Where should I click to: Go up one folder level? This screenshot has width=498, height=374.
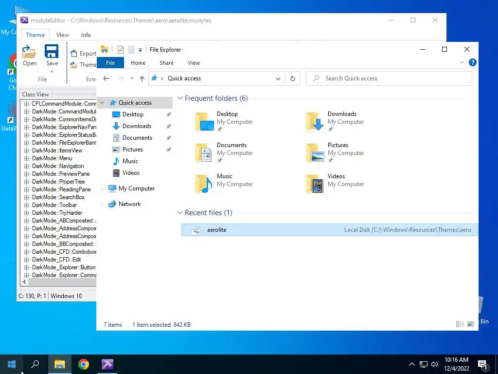point(142,78)
